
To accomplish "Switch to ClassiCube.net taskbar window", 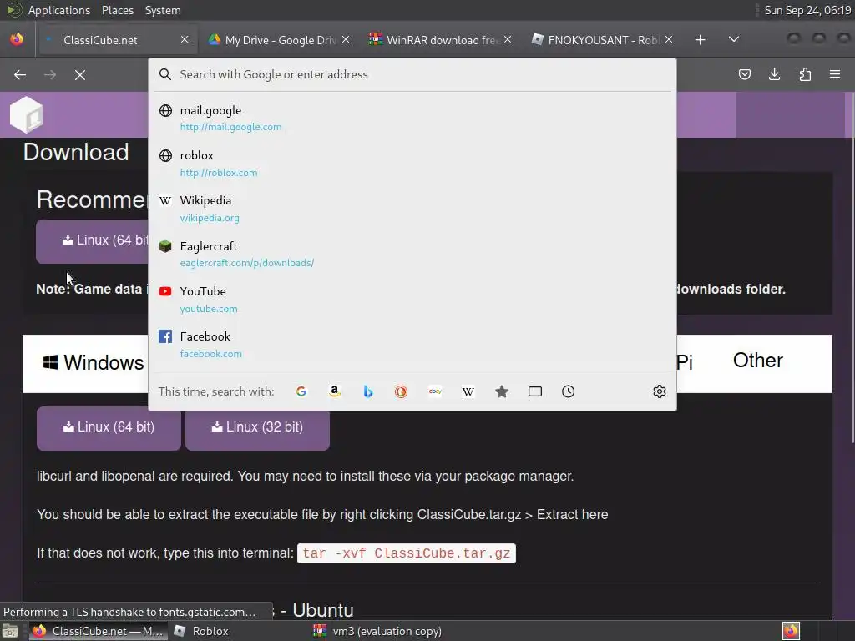I will click(x=99, y=631).
